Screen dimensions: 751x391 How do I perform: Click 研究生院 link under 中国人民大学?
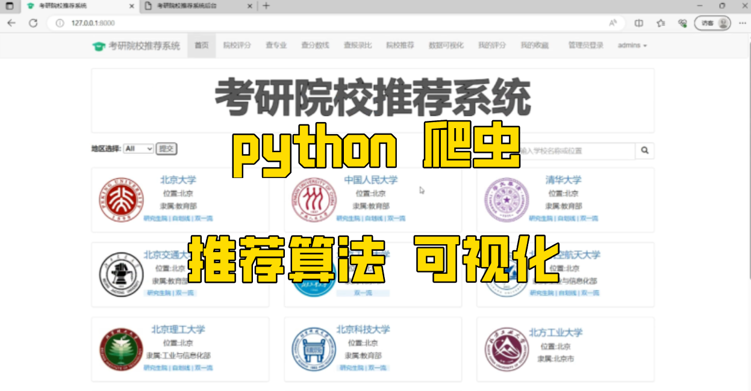[x=348, y=218]
